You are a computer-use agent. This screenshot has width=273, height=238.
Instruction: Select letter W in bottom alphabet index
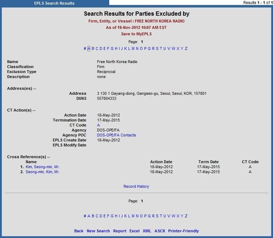173,216
